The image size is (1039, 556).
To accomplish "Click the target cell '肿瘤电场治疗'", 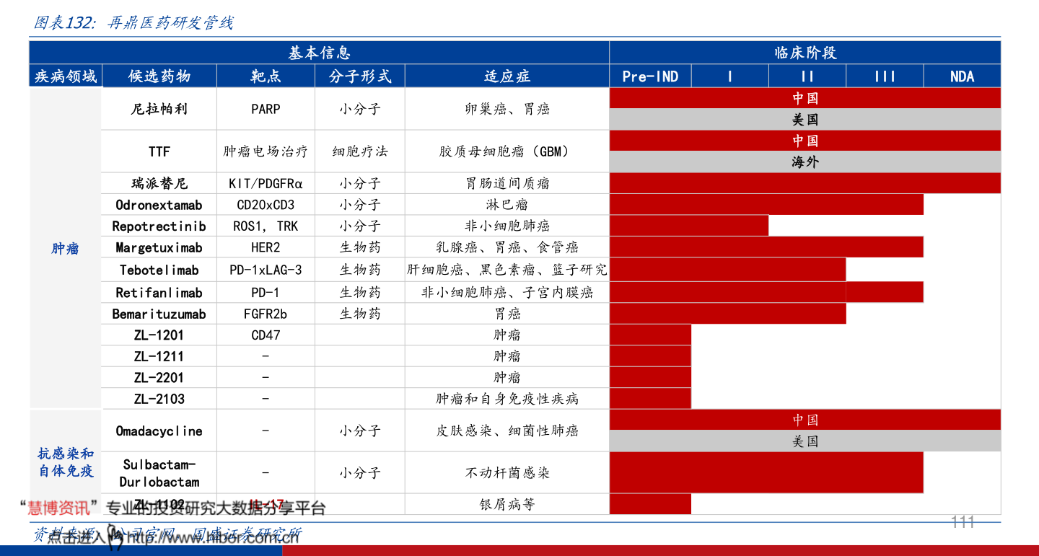I will [x=266, y=151].
